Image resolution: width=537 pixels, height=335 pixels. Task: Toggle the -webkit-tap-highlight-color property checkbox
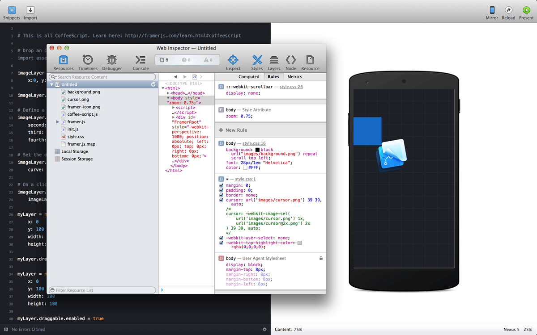pos(221,243)
